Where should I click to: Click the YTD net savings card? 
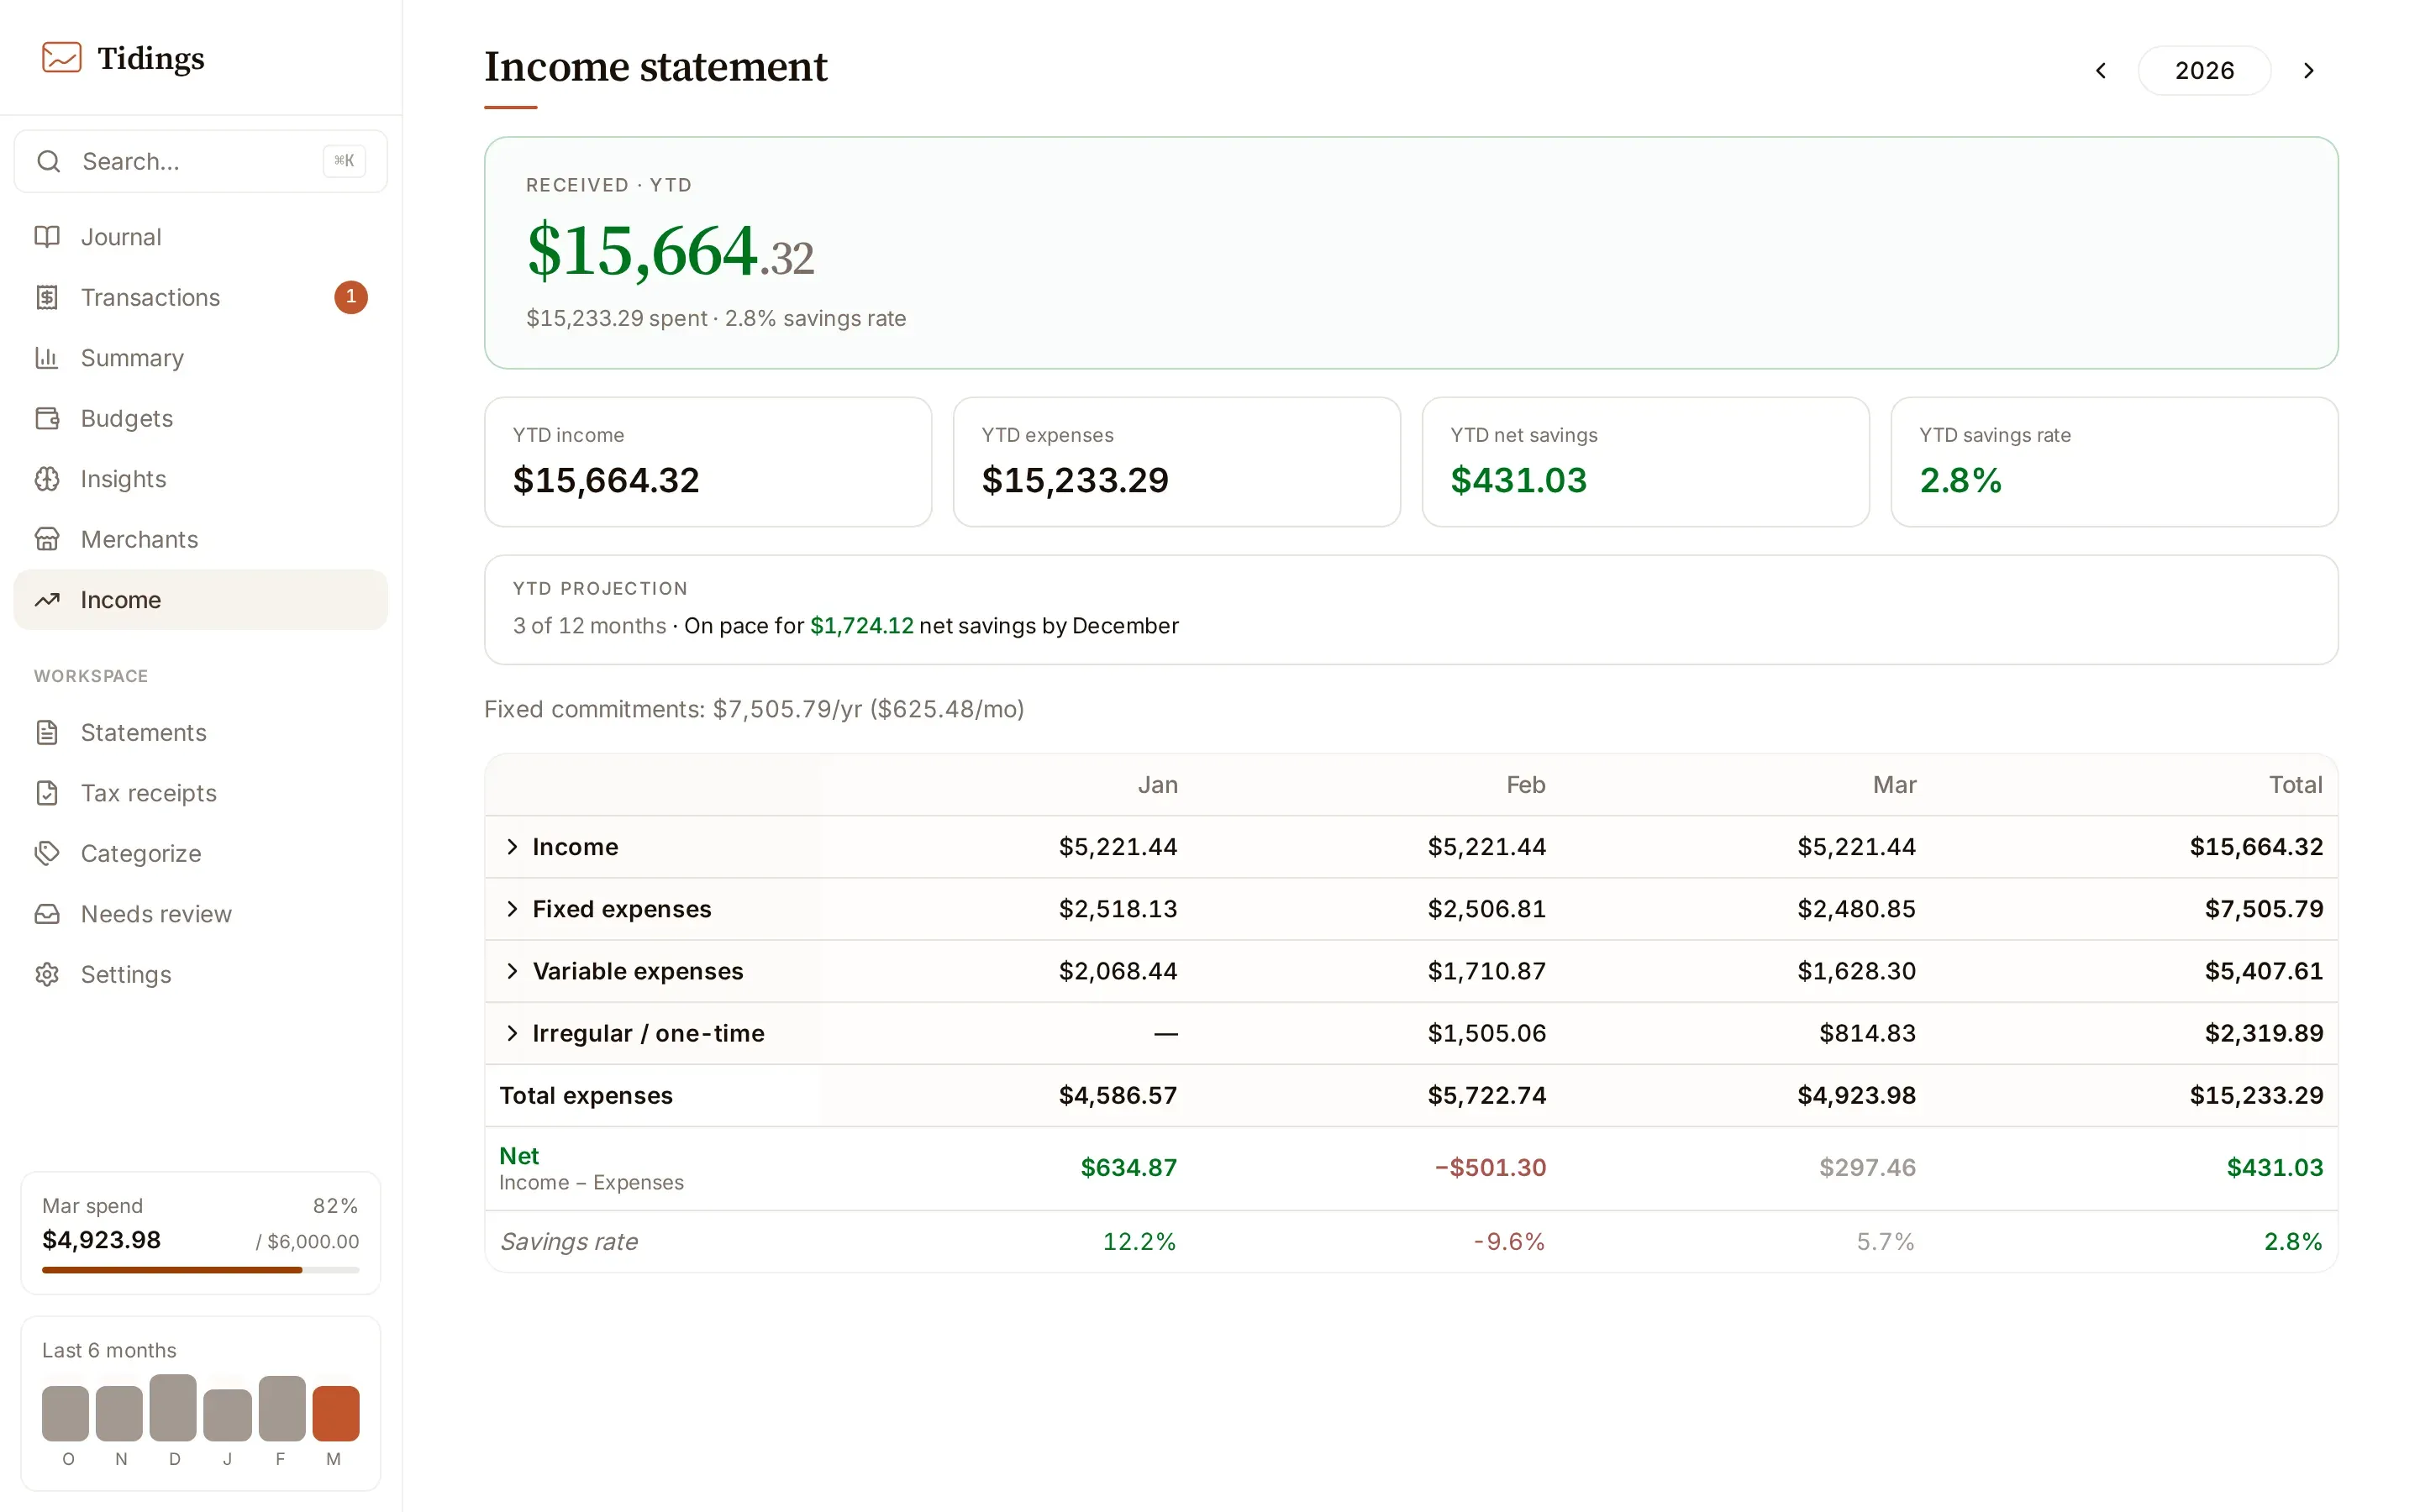(x=1646, y=462)
